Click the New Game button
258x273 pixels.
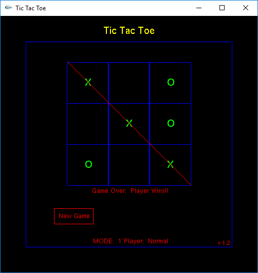click(x=73, y=216)
